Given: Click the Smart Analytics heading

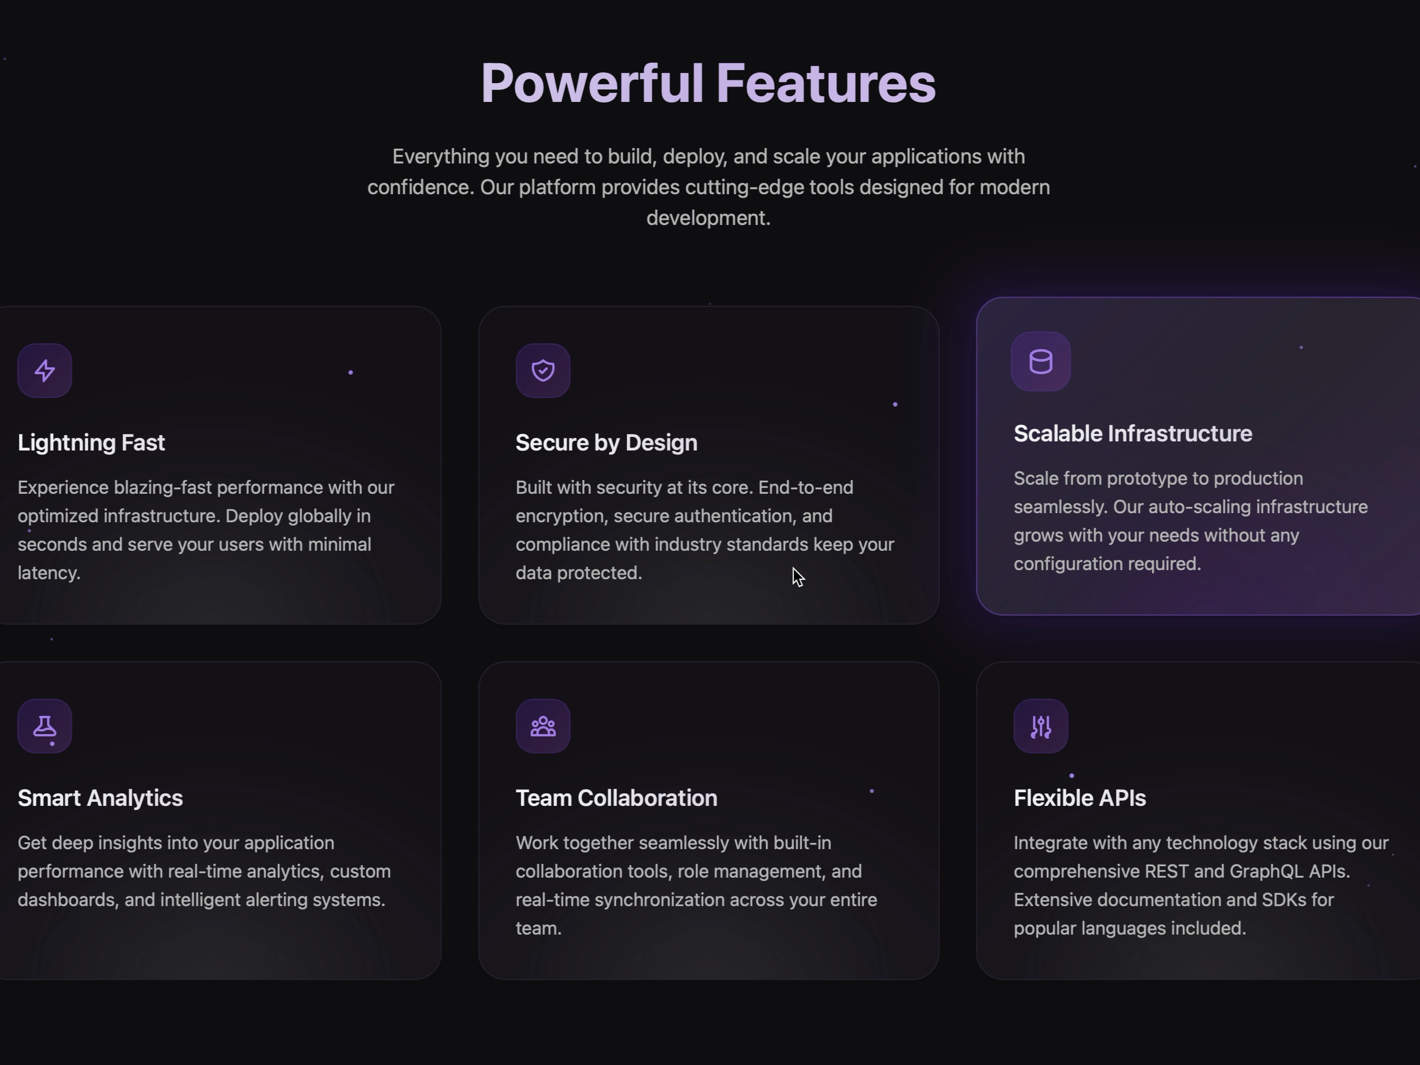Looking at the screenshot, I should pos(100,797).
